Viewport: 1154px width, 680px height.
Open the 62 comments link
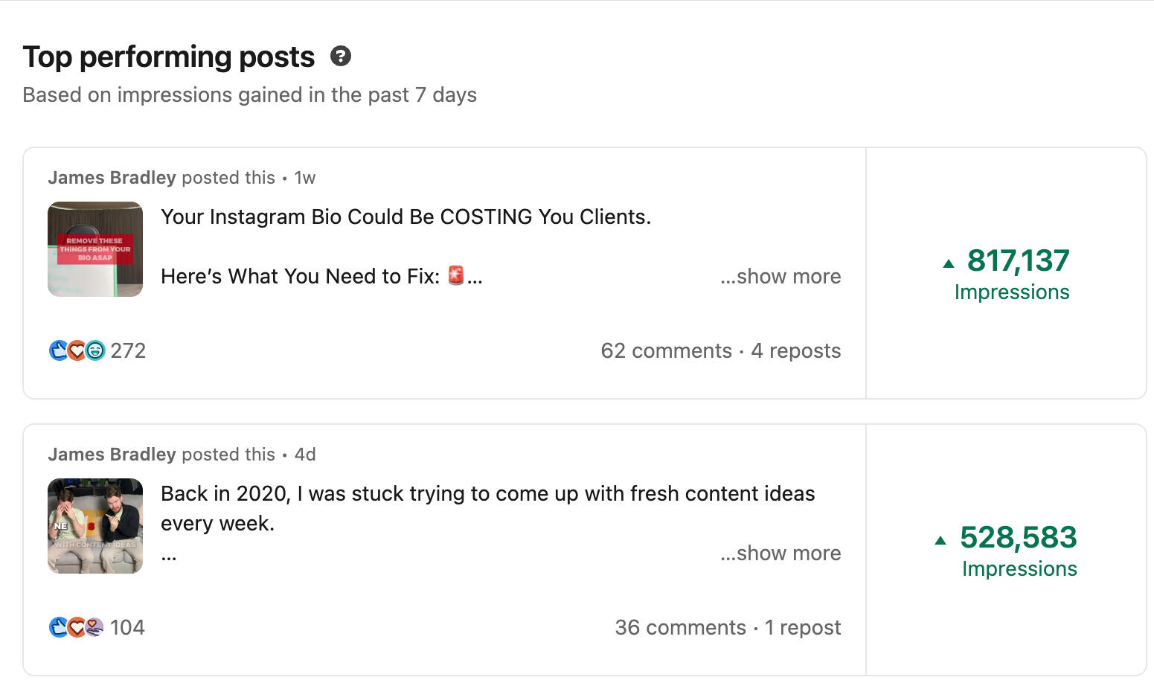click(x=666, y=350)
